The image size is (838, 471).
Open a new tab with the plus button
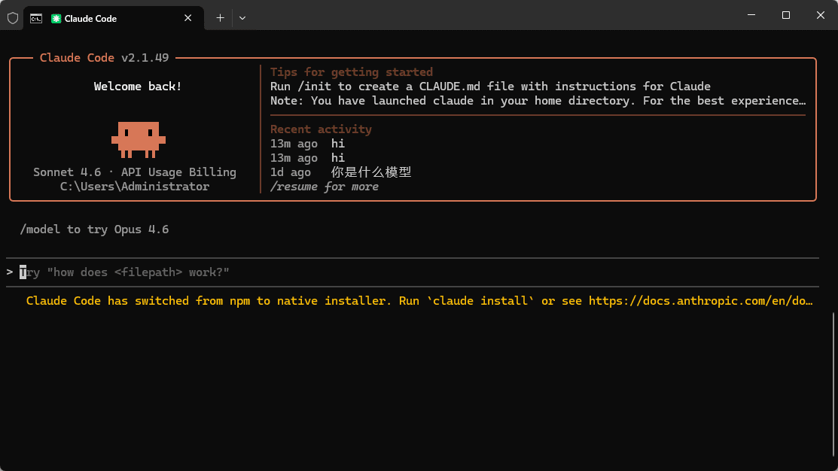[220, 18]
